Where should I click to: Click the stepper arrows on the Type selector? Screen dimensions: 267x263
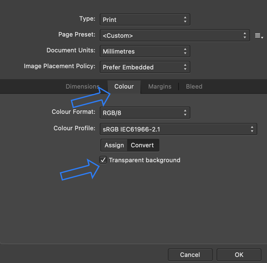[185, 19]
